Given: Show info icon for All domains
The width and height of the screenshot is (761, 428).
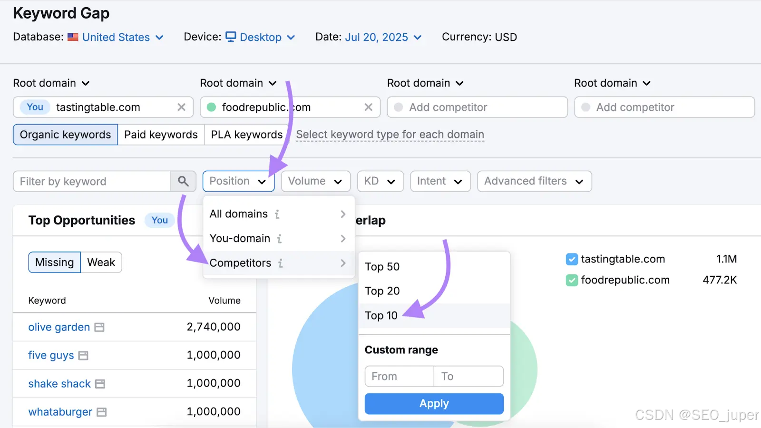Looking at the screenshot, I should 277,214.
